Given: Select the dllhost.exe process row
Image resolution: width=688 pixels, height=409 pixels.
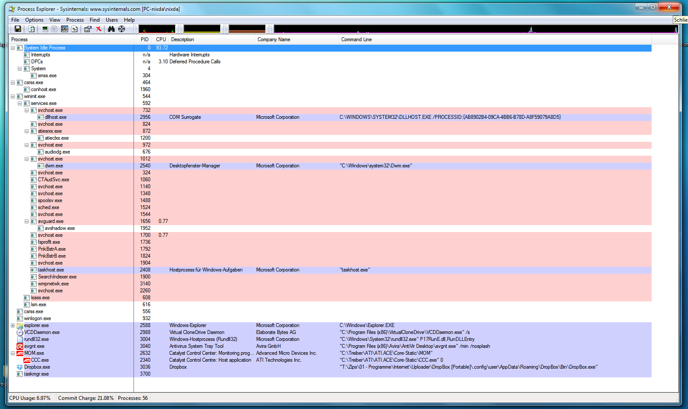Looking at the screenshot, I should (330, 117).
